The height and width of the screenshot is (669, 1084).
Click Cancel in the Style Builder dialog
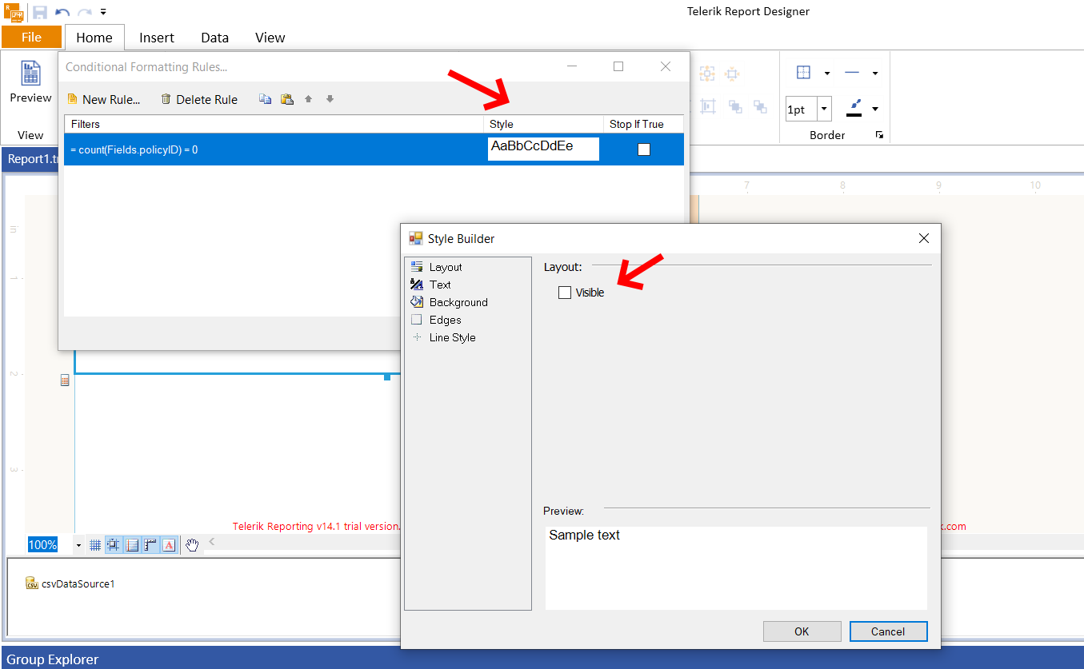point(888,631)
